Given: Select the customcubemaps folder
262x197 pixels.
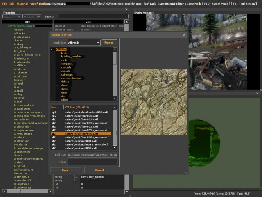Looking at the screenshot, I should coord(71,78).
